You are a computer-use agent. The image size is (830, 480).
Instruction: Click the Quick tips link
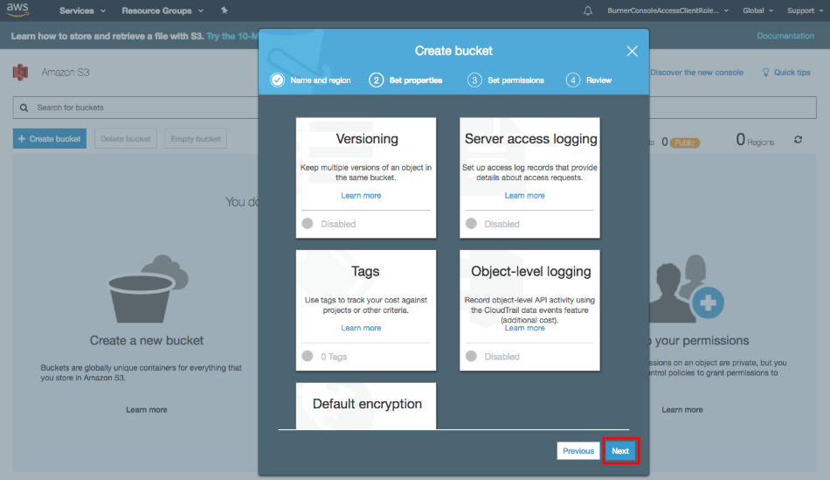pyautogui.click(x=792, y=72)
